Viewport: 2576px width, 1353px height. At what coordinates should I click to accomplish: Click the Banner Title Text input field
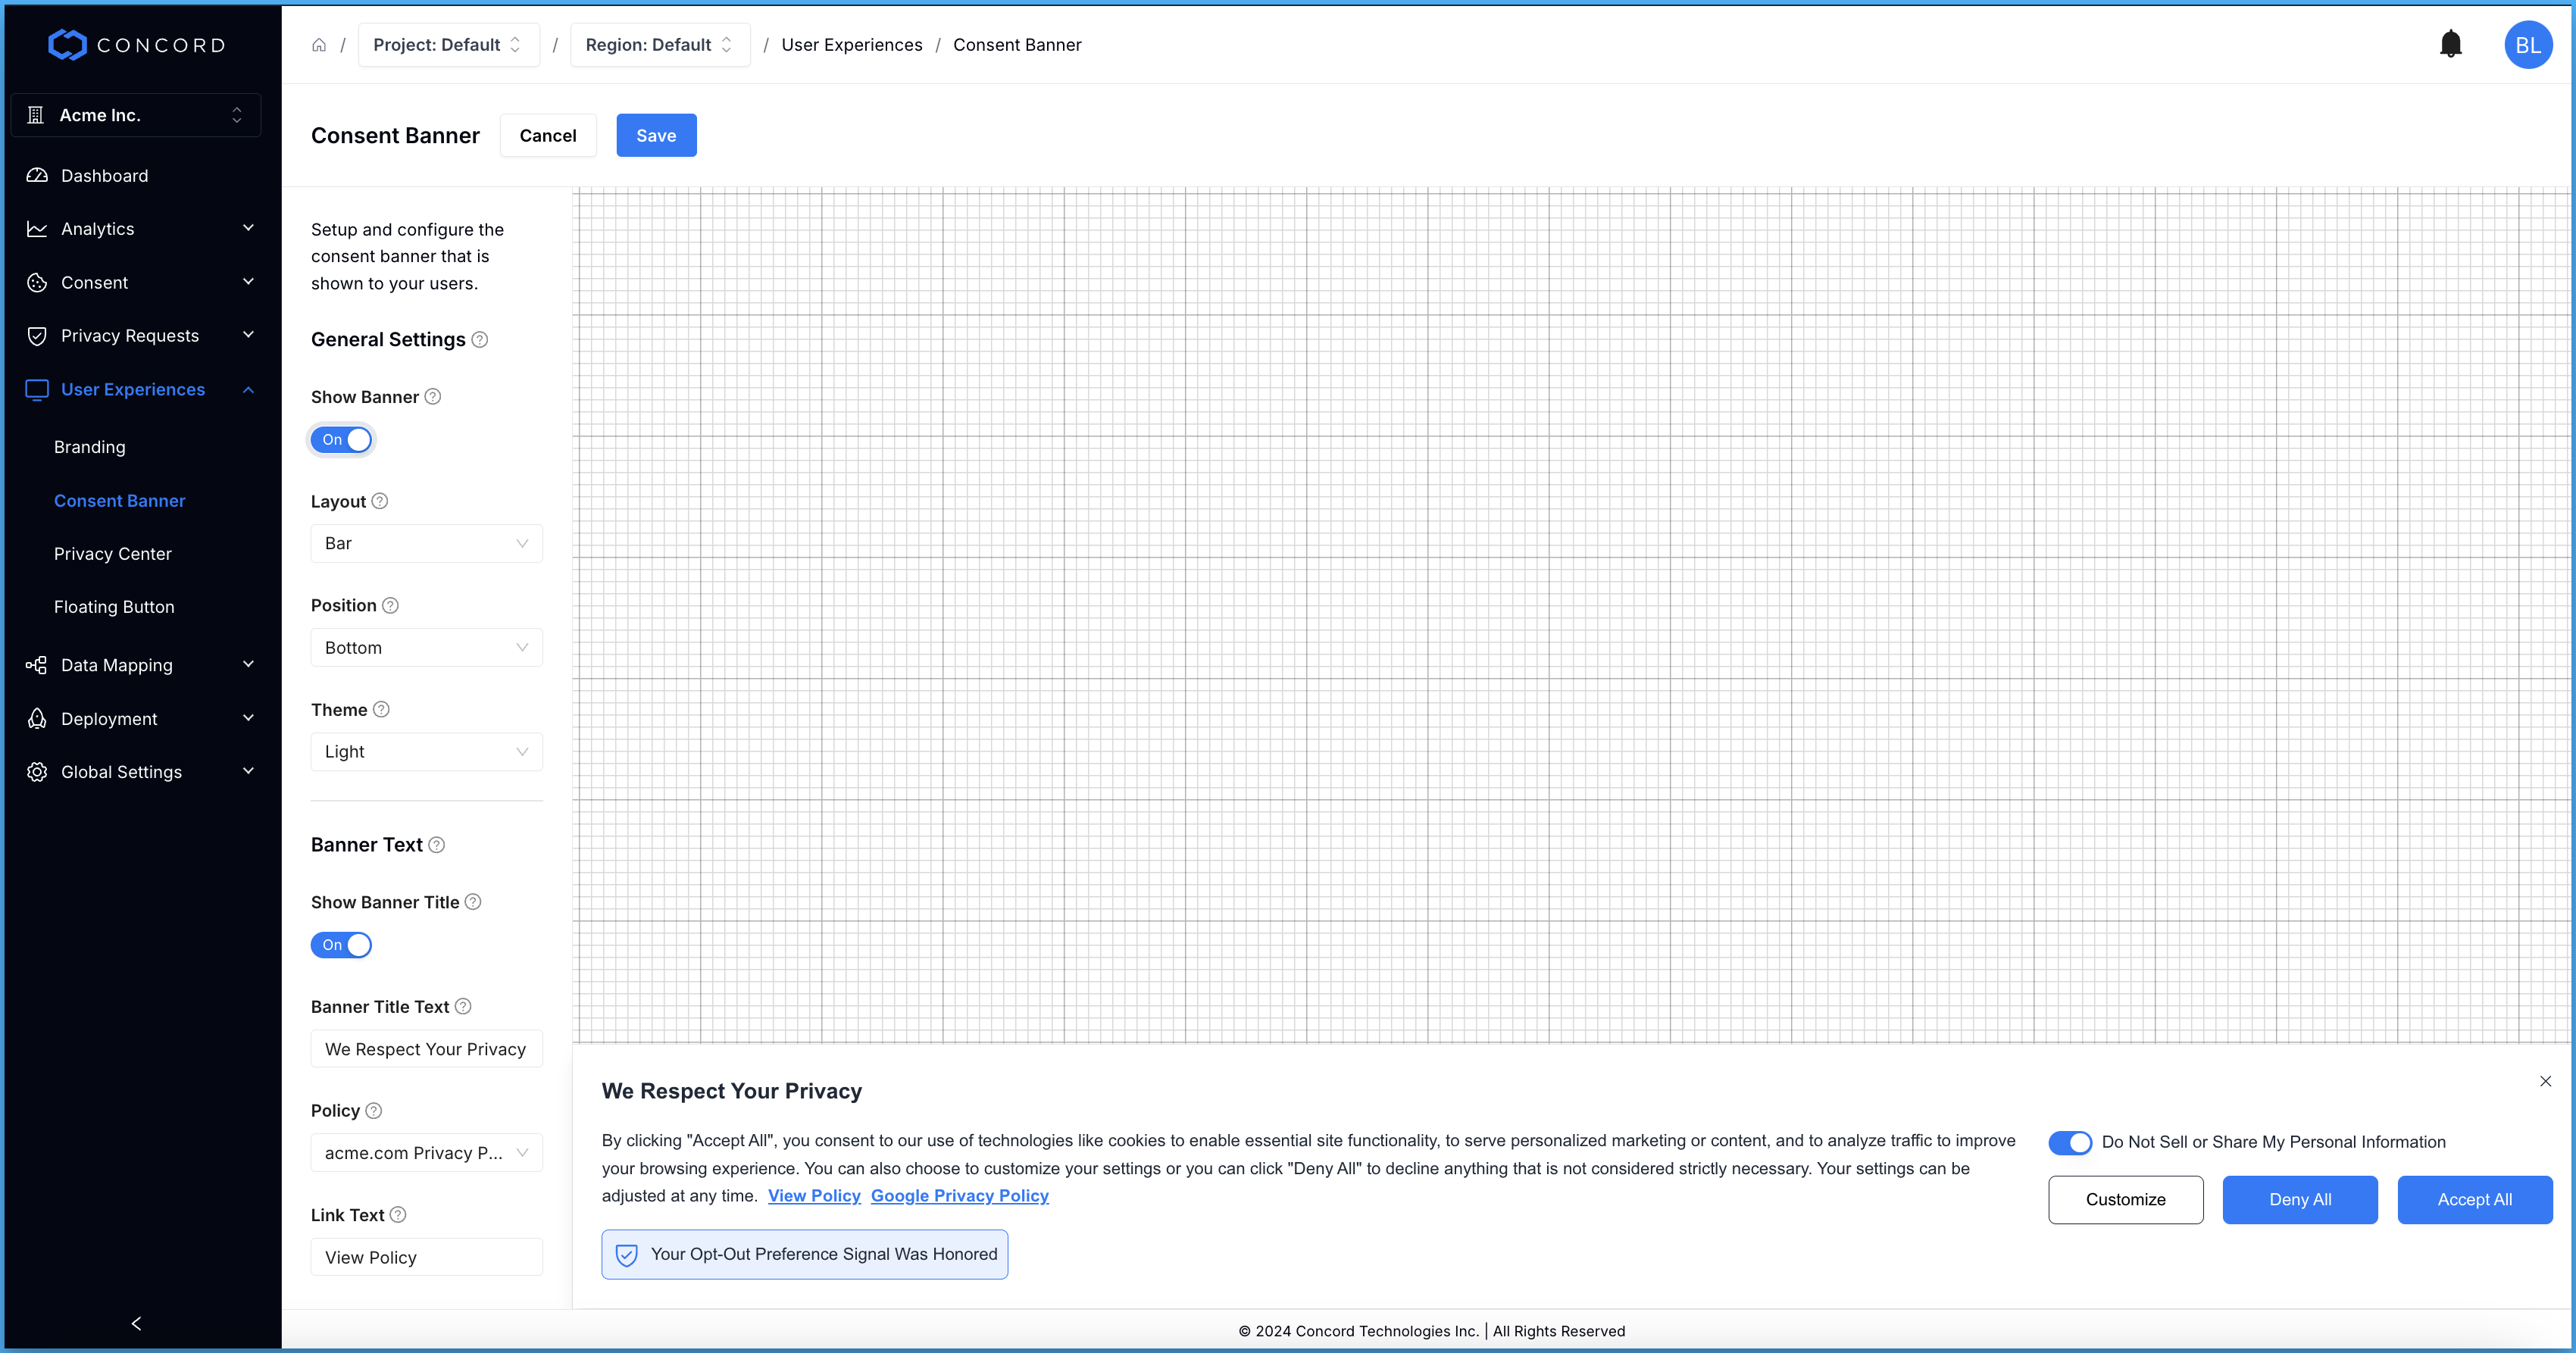pos(427,1049)
